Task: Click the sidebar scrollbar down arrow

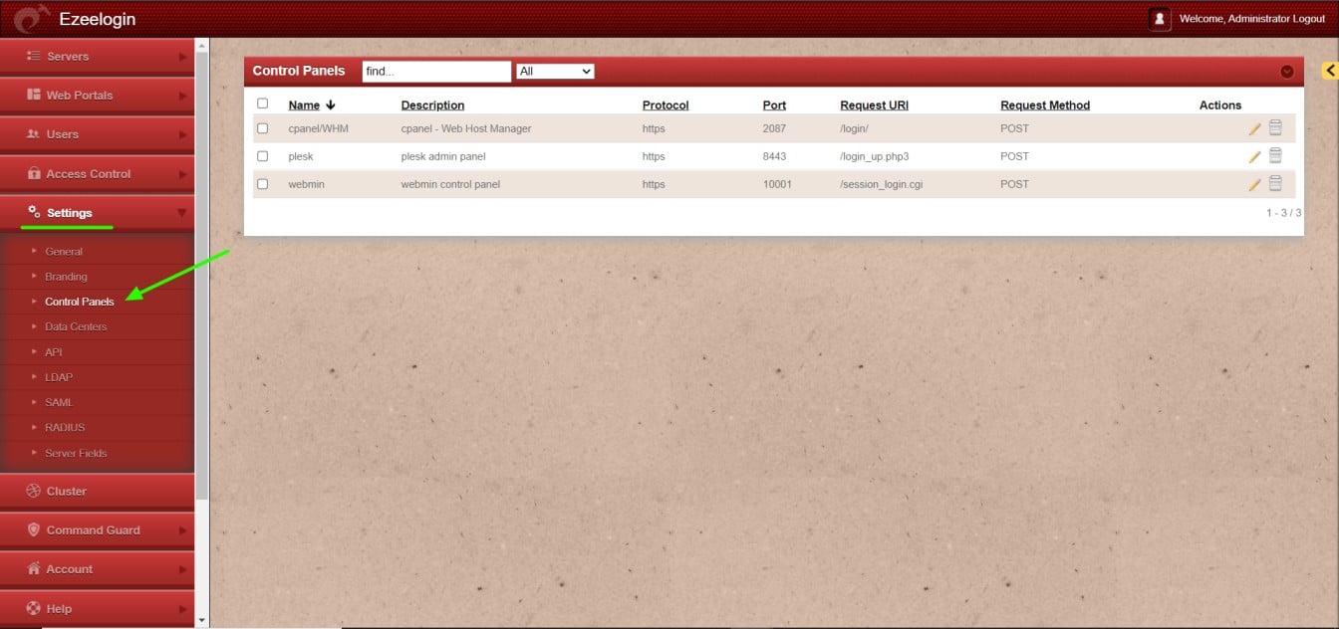Action: tap(202, 620)
